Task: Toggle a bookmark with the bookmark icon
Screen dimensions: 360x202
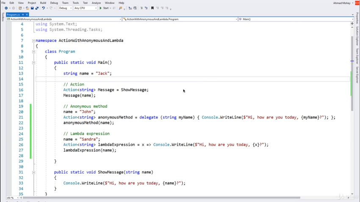Action: tap(152, 8)
